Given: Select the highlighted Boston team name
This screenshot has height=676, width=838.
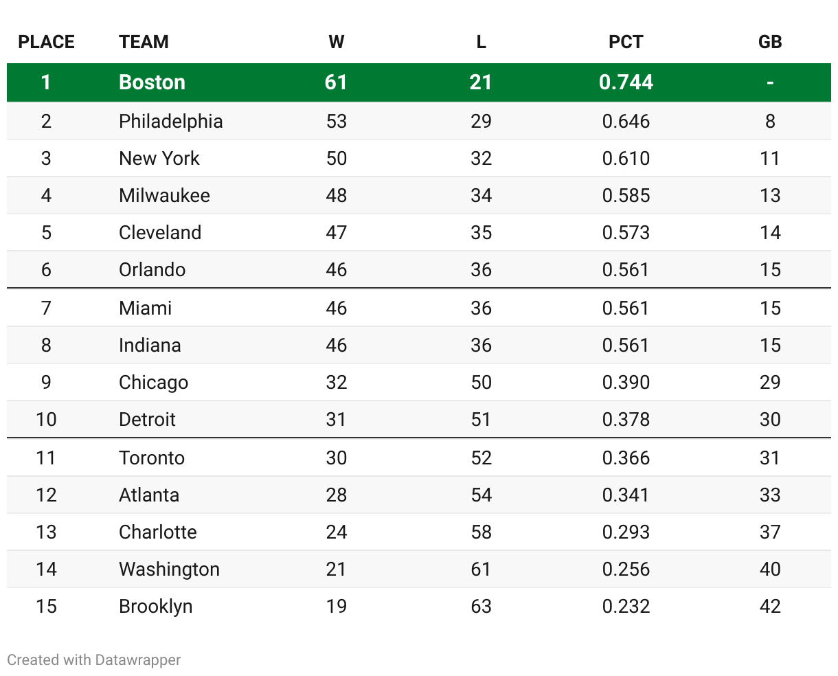Looking at the screenshot, I should tap(152, 82).
